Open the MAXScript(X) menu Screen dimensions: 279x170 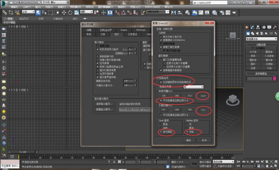(153, 7)
